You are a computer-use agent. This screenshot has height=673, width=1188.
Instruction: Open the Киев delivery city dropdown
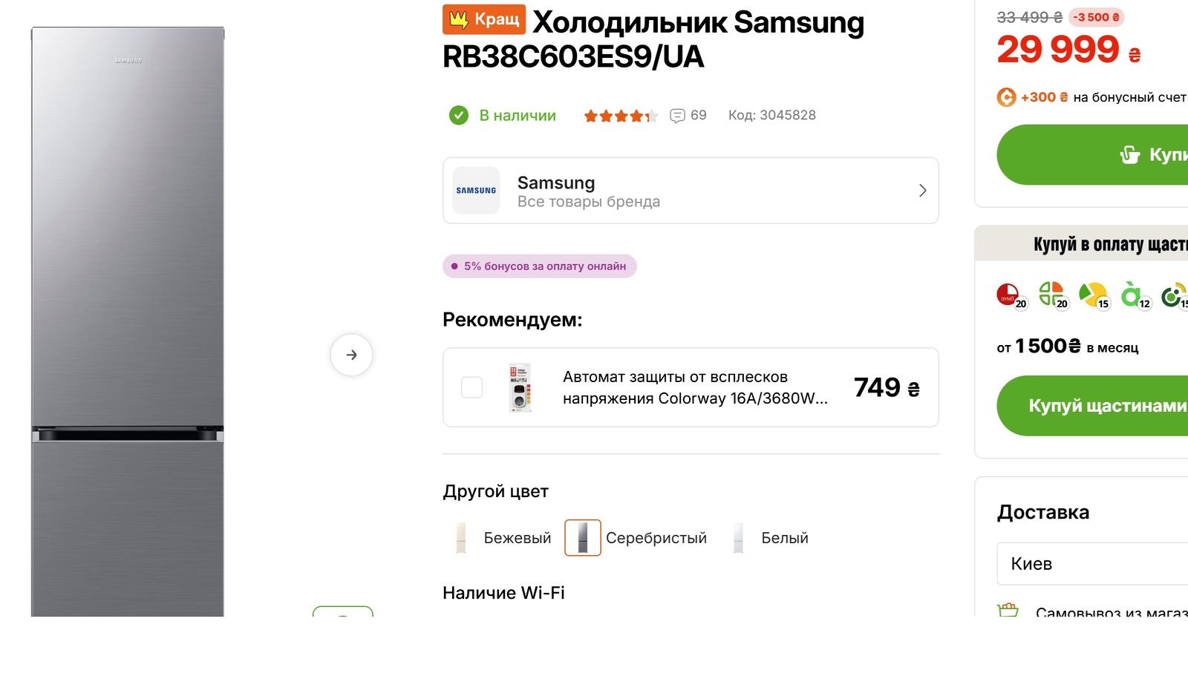[x=1091, y=564]
